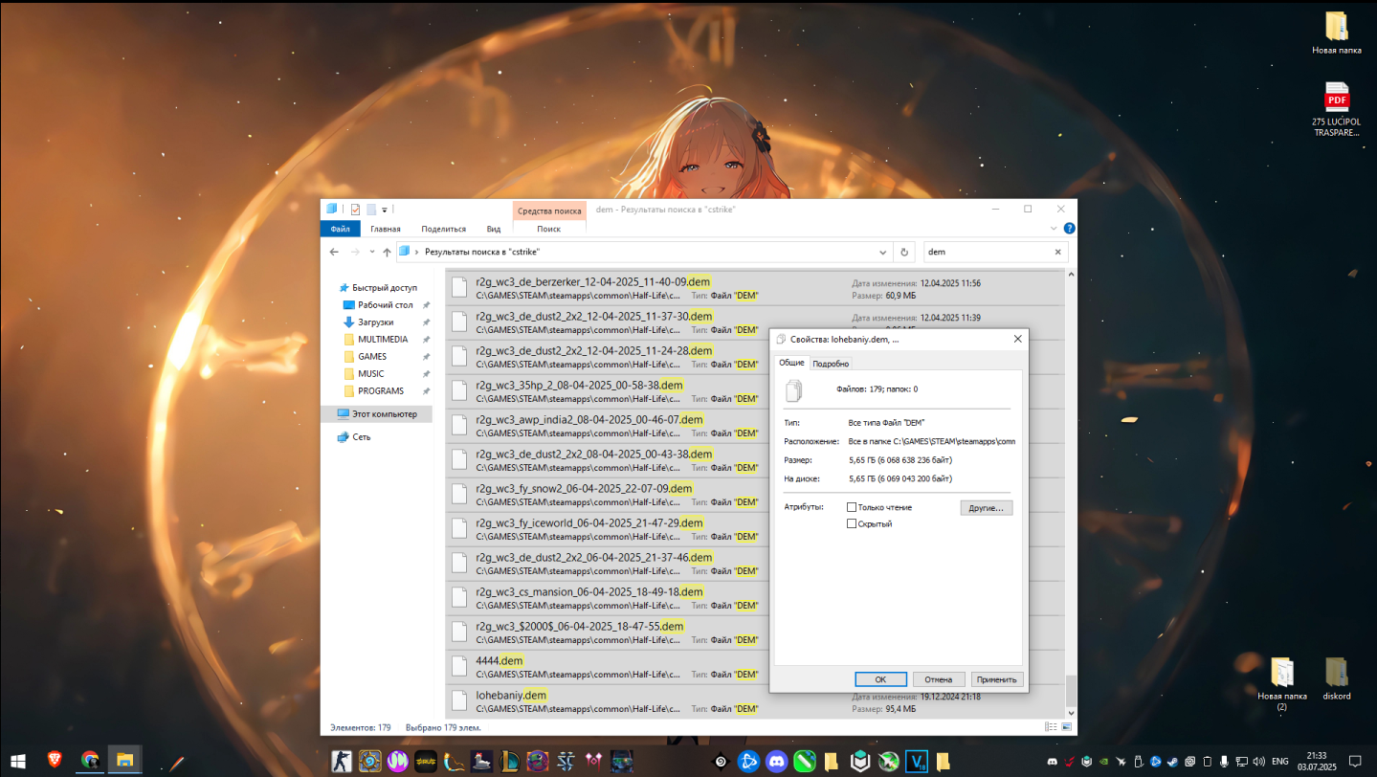Open the Вид ribbon tab
The image size is (1377, 777).
pyautogui.click(x=493, y=229)
